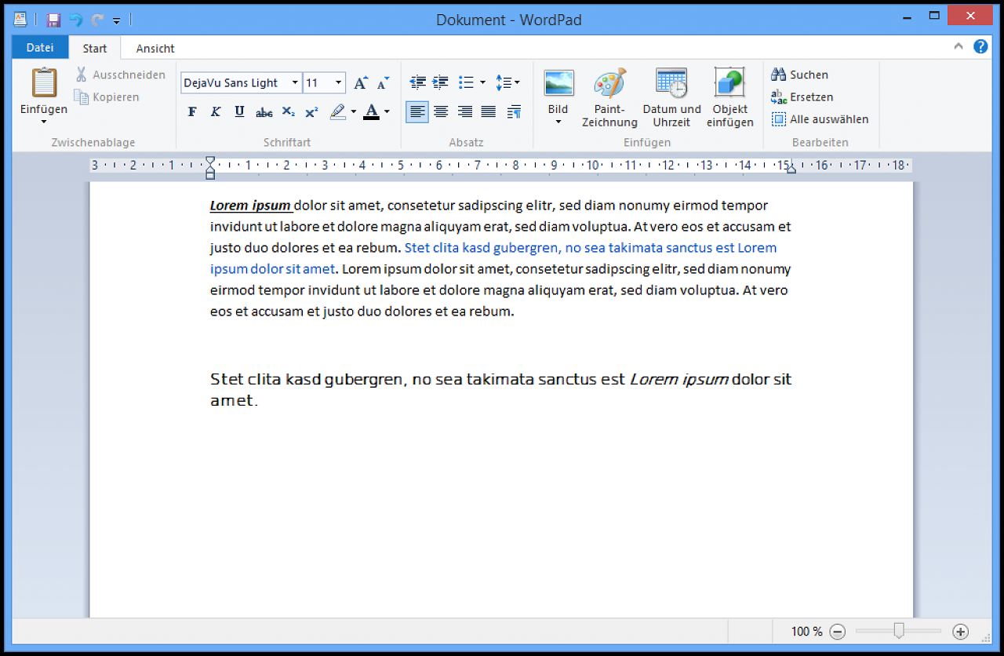This screenshot has width=1004, height=656.
Task: Open the DejaVu Sans Light font family dropdown
Action: (295, 82)
